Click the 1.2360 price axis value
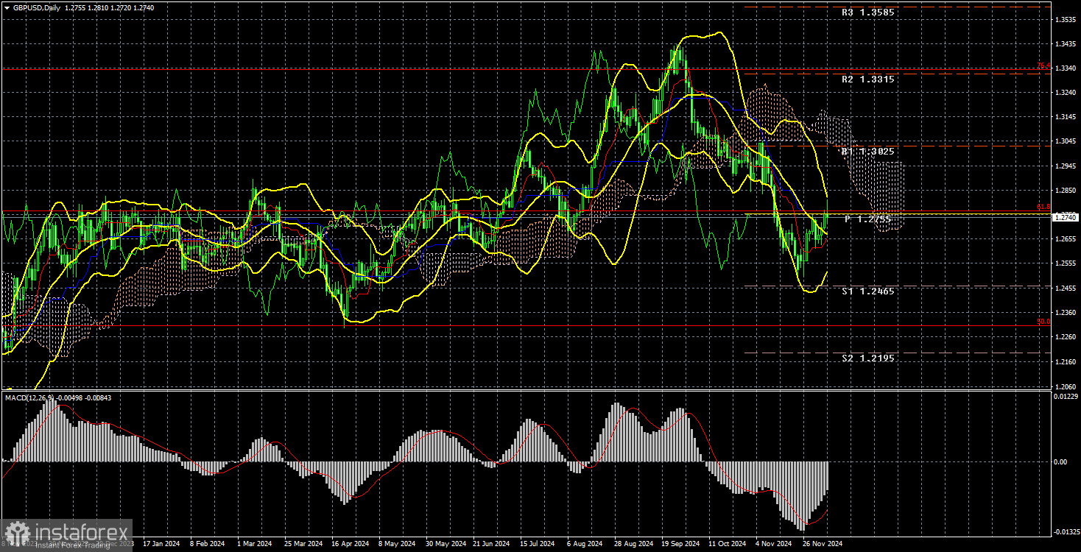 [x=1065, y=313]
